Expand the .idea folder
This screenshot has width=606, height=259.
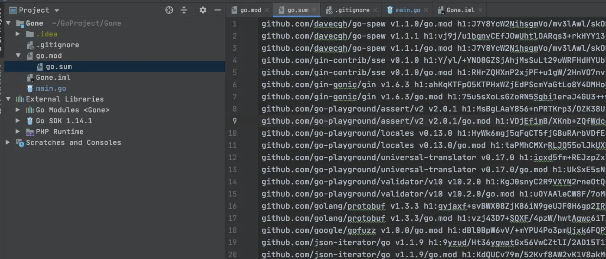[18, 34]
